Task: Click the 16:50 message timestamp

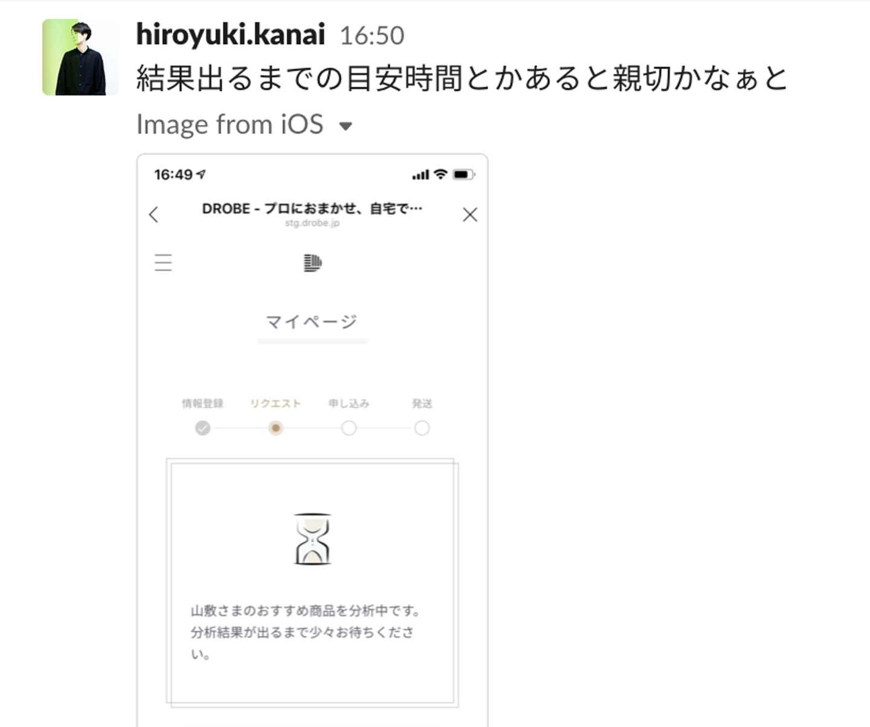Action: (x=372, y=36)
